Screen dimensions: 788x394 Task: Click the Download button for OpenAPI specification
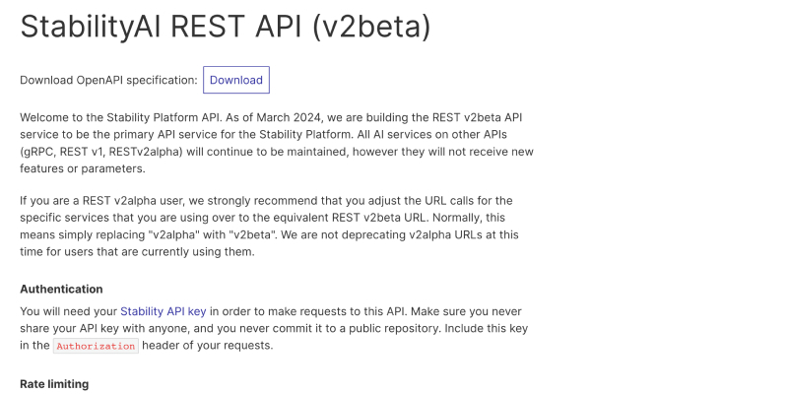(x=236, y=80)
